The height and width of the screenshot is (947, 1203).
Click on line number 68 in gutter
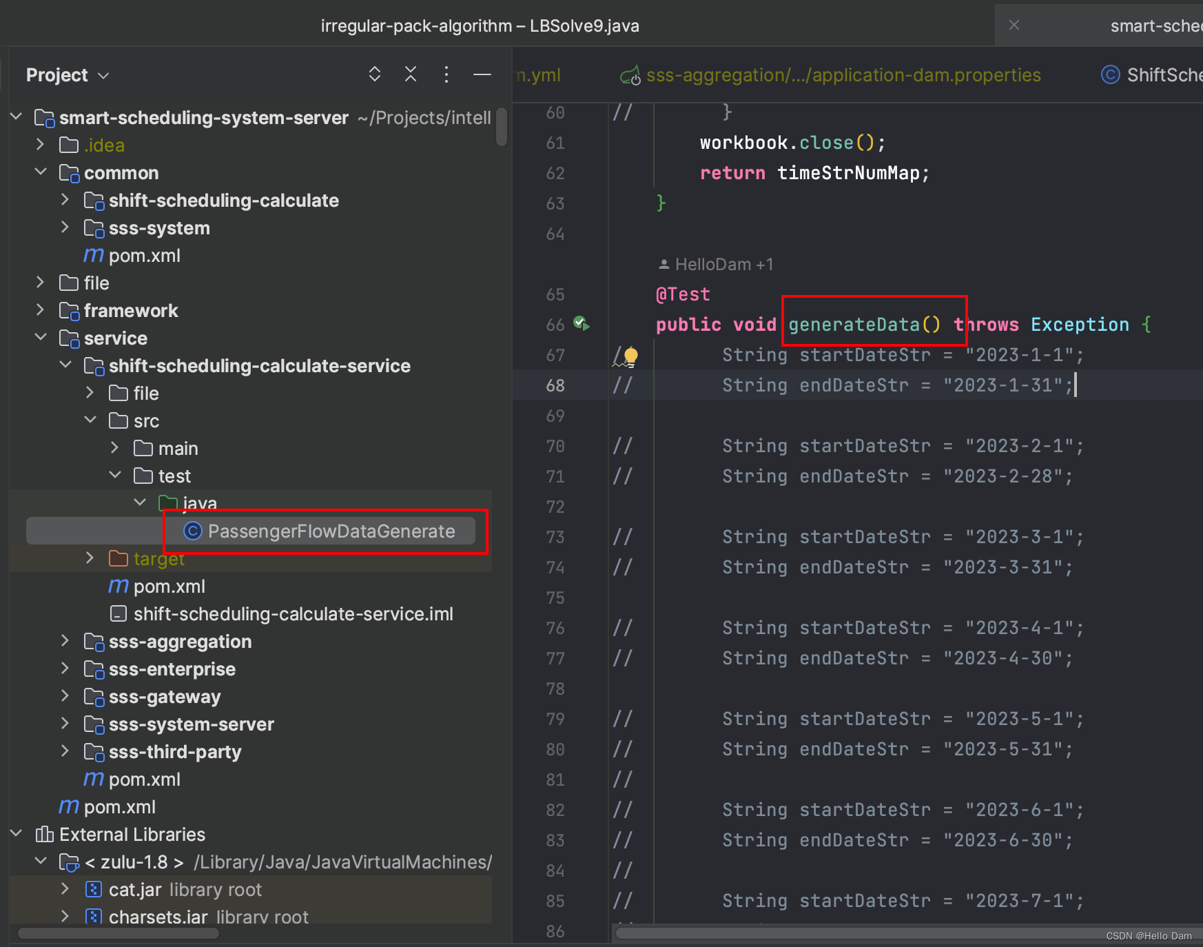click(x=555, y=385)
